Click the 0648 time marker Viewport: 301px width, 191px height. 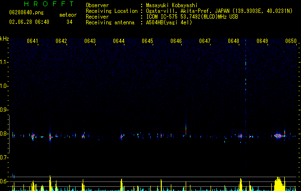click(x=234, y=41)
